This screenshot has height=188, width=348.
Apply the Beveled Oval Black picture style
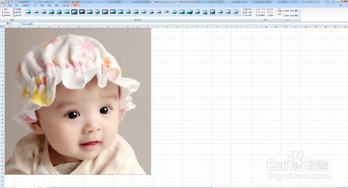97,12
